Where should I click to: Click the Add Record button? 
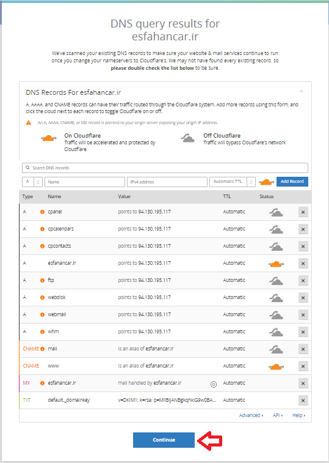[292, 182]
